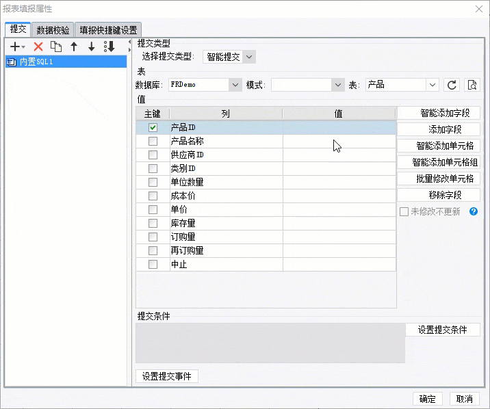Click the sort items icon
The height and width of the screenshot is (409, 490).
click(x=109, y=47)
